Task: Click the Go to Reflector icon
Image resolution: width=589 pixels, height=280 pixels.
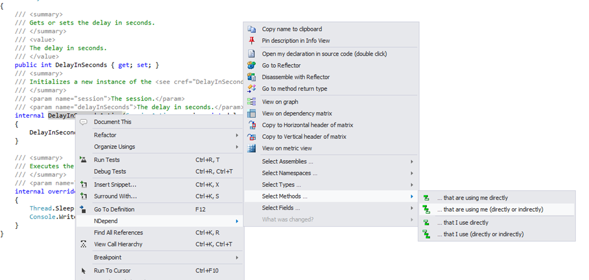Action: (x=251, y=65)
